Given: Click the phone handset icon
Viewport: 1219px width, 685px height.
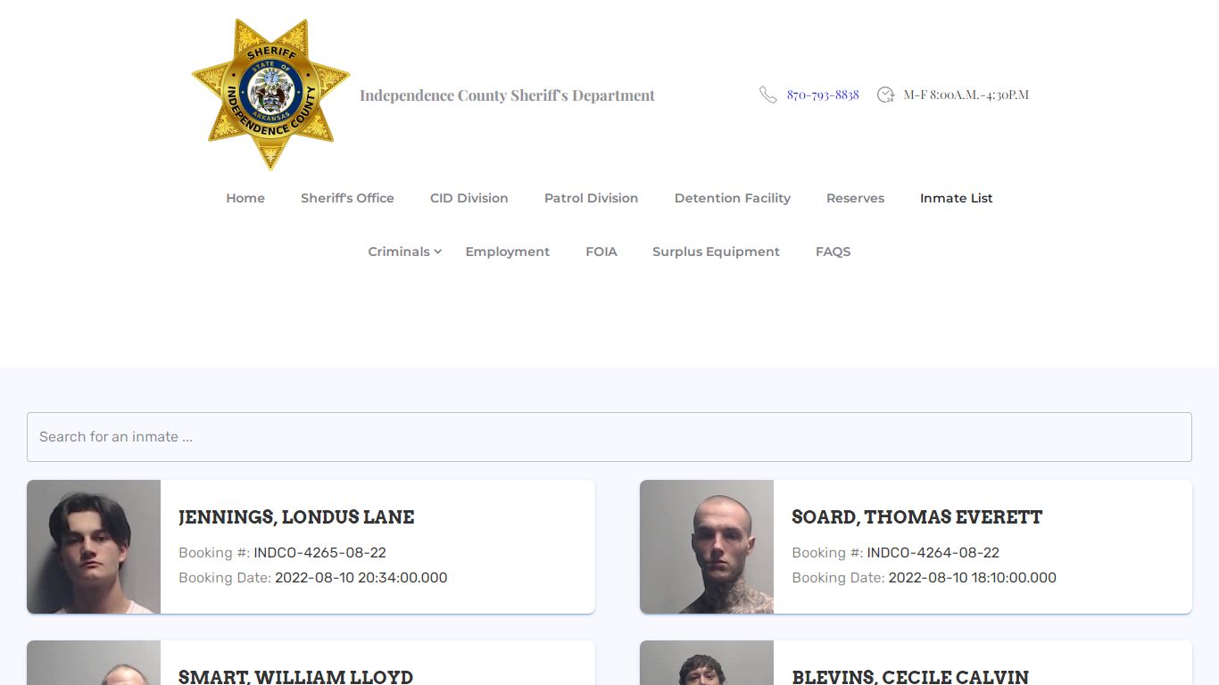Looking at the screenshot, I should pos(768,95).
